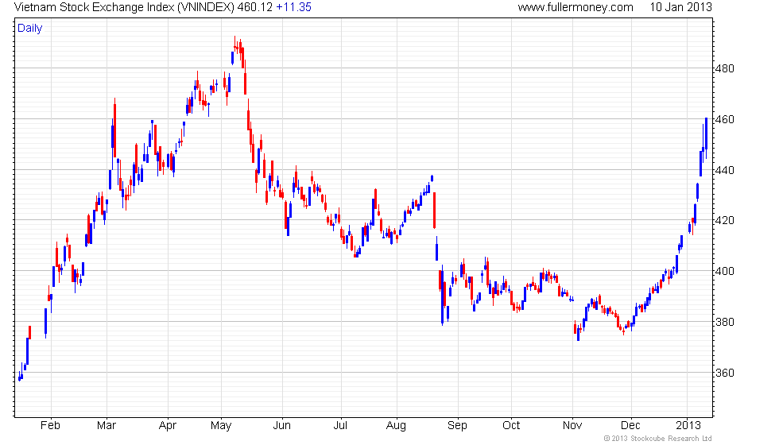The height and width of the screenshot is (445, 779).
Task: Click the index value 460.12
Action: [255, 7]
